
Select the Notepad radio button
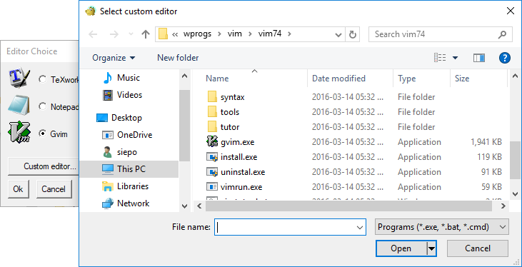click(42, 106)
